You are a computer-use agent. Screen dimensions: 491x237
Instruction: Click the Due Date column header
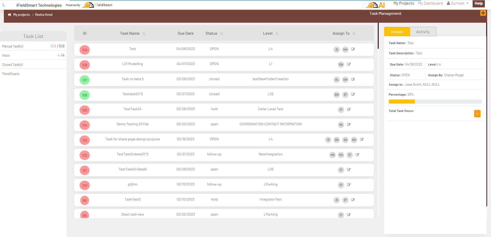pyautogui.click(x=186, y=33)
